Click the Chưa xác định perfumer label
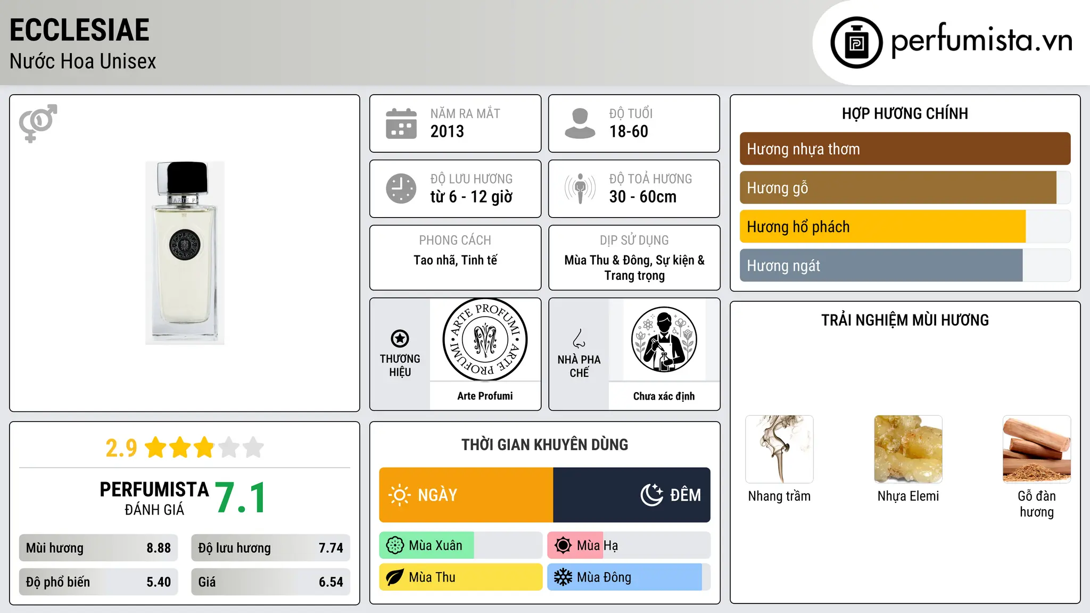Viewport: 1090px width, 613px height. point(664,396)
